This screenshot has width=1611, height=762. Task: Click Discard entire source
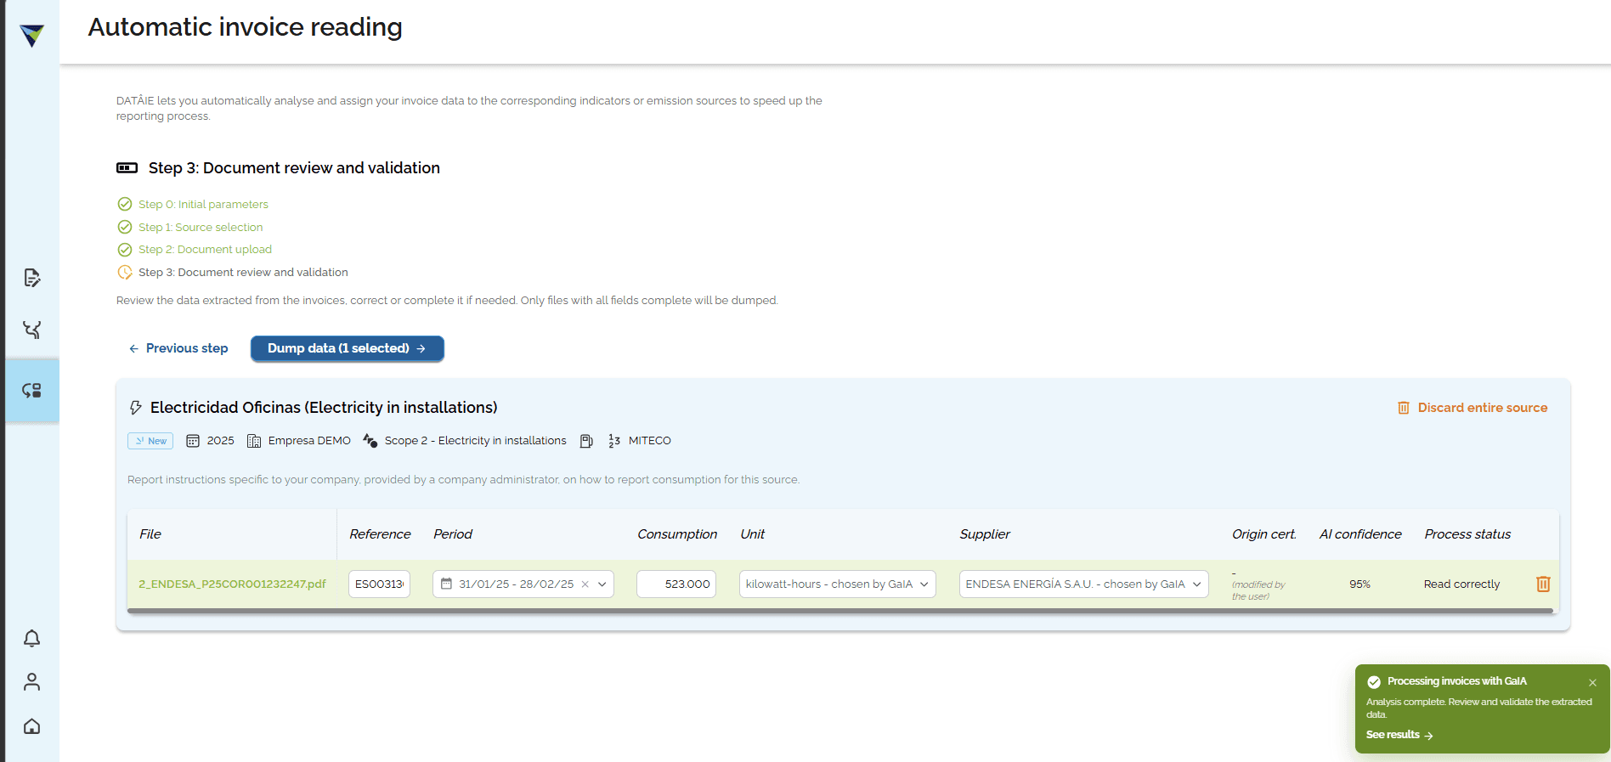1473,408
